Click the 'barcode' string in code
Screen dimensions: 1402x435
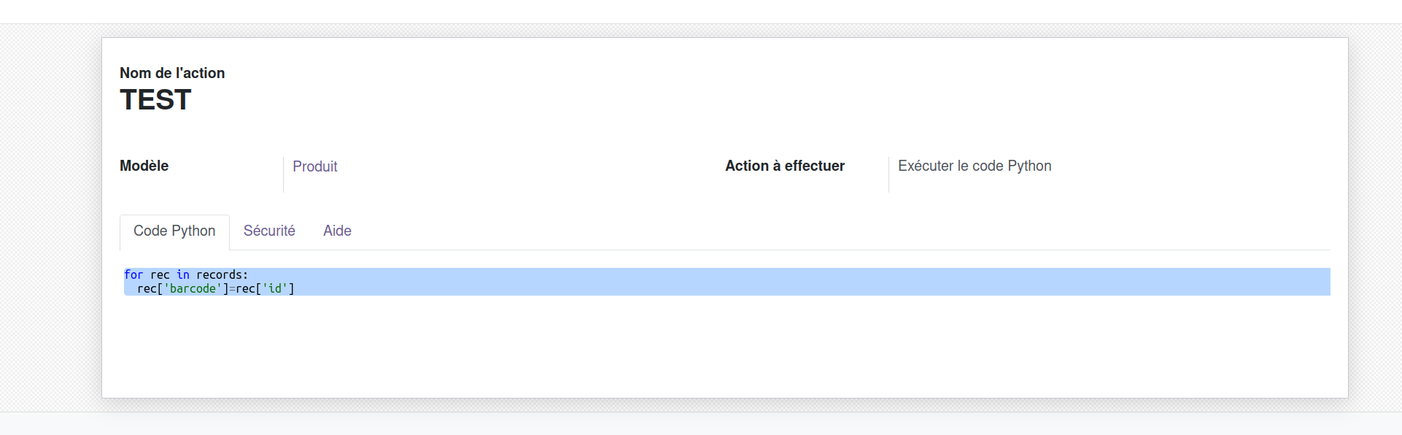tap(193, 289)
